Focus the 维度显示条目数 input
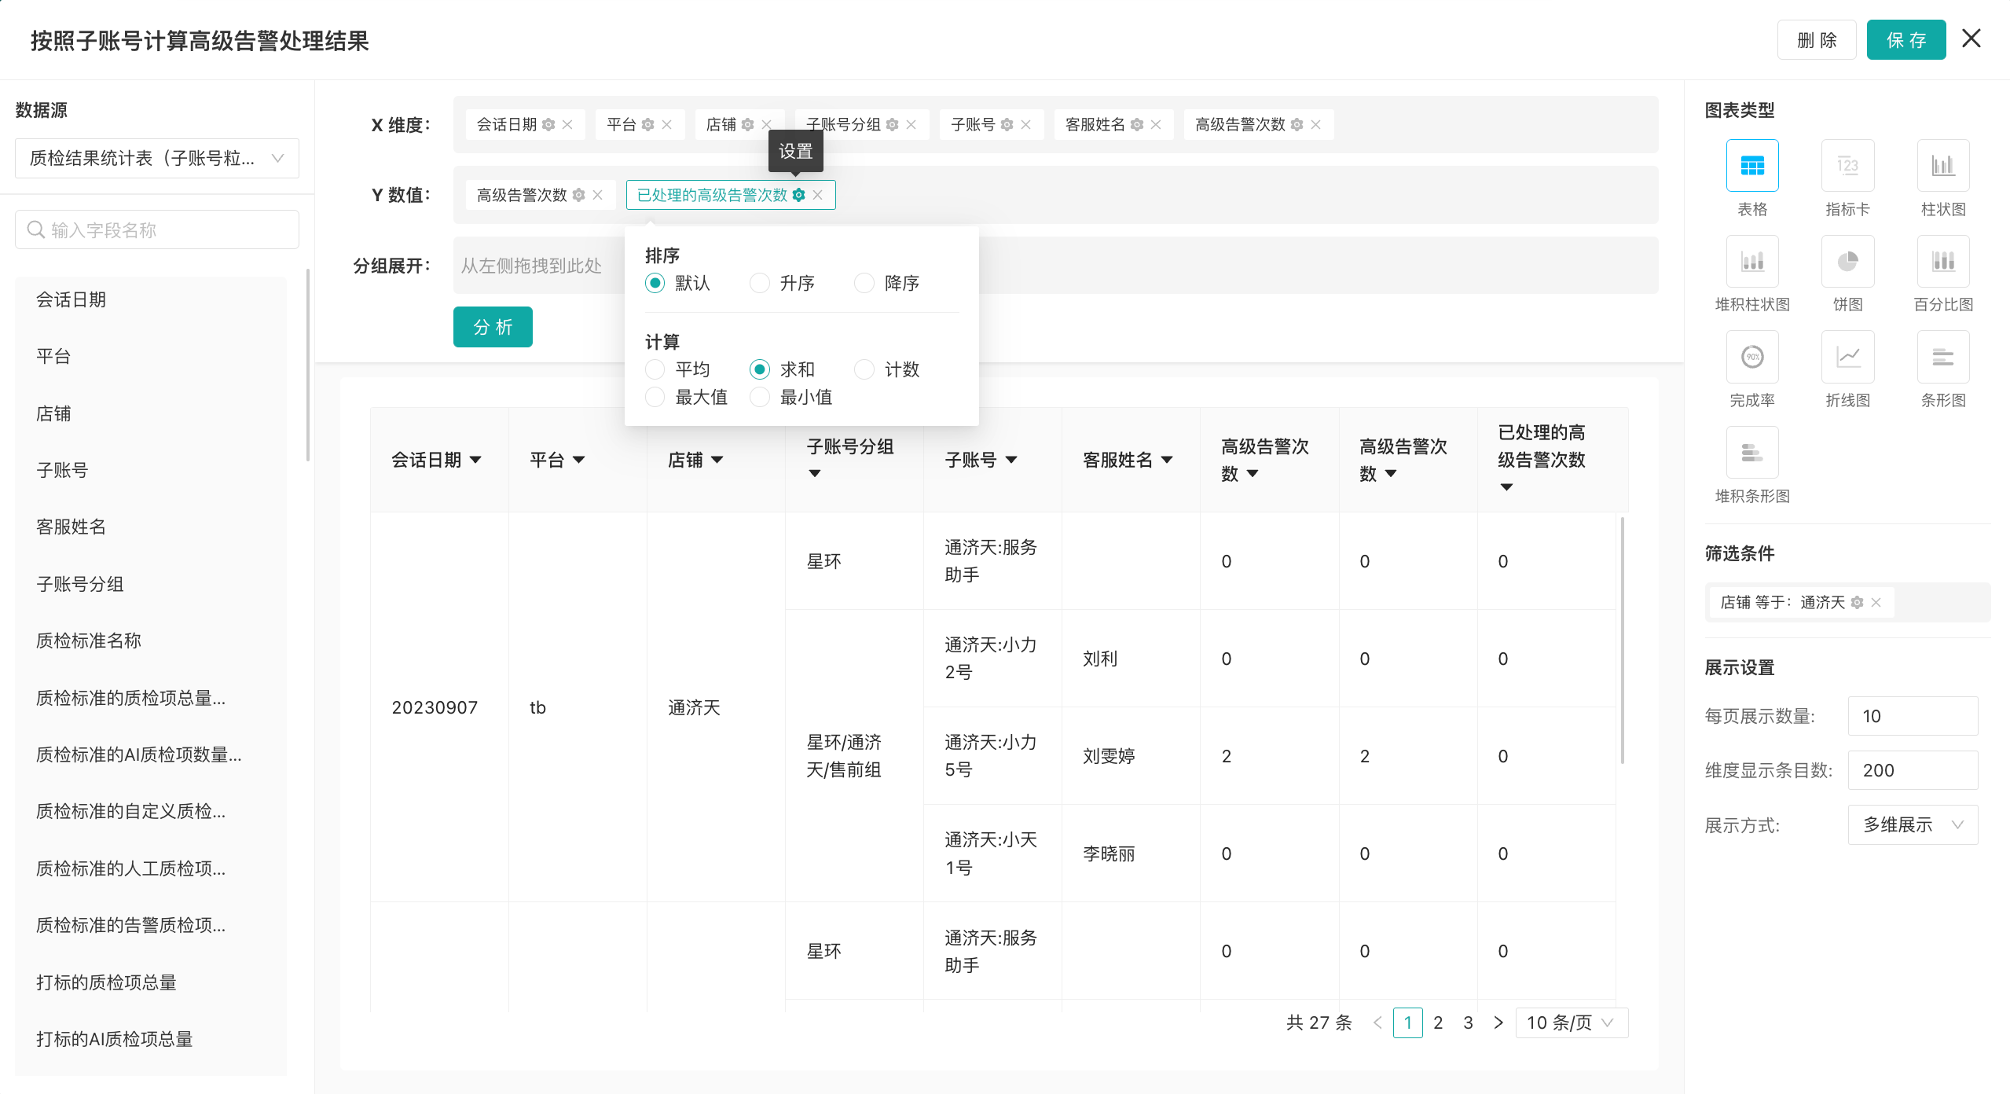2010x1094 pixels. 1913,770
